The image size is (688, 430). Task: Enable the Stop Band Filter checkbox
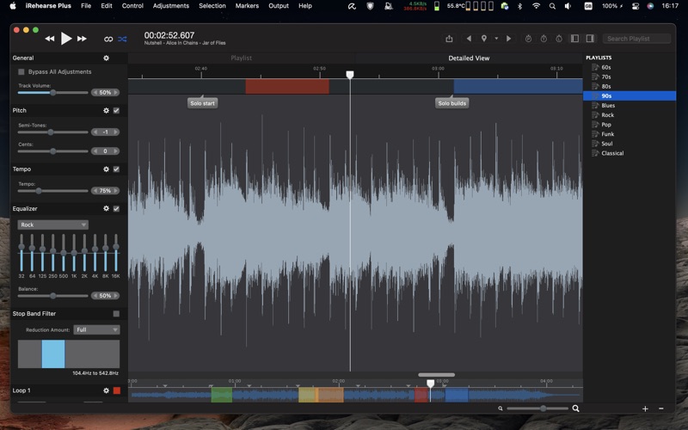pyautogui.click(x=116, y=314)
